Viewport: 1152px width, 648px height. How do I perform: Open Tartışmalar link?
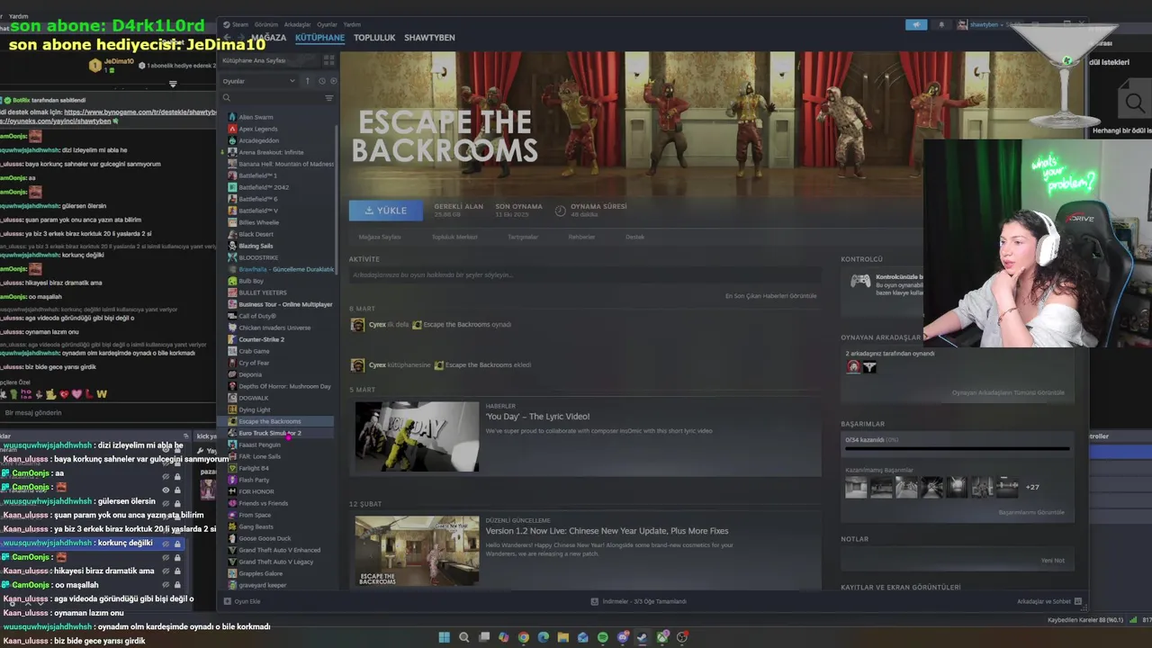pyautogui.click(x=523, y=237)
